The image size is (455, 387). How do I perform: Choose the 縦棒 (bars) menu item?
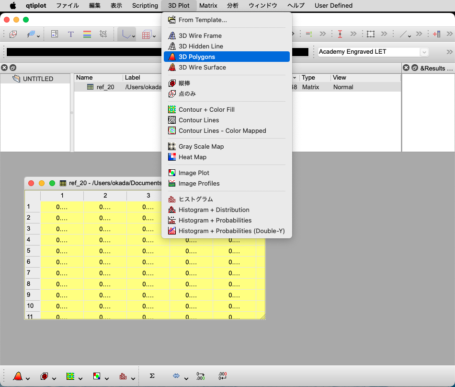pyautogui.click(x=227, y=83)
